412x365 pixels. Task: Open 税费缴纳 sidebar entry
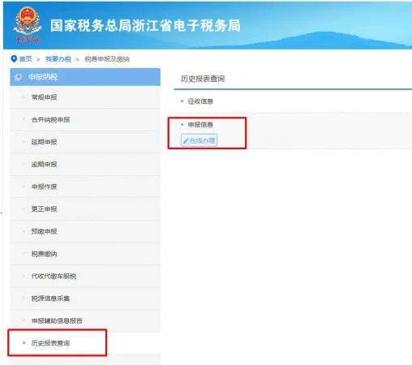click(x=85, y=254)
